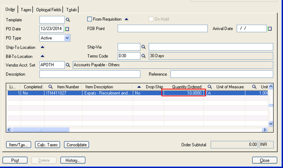Click the Close button
The height and width of the screenshot is (168, 283).
264,160
